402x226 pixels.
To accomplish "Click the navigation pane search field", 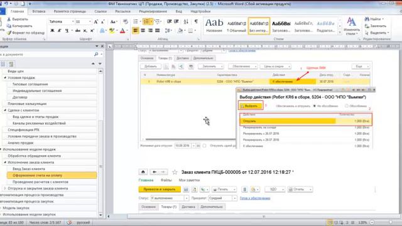I will pos(46,55).
